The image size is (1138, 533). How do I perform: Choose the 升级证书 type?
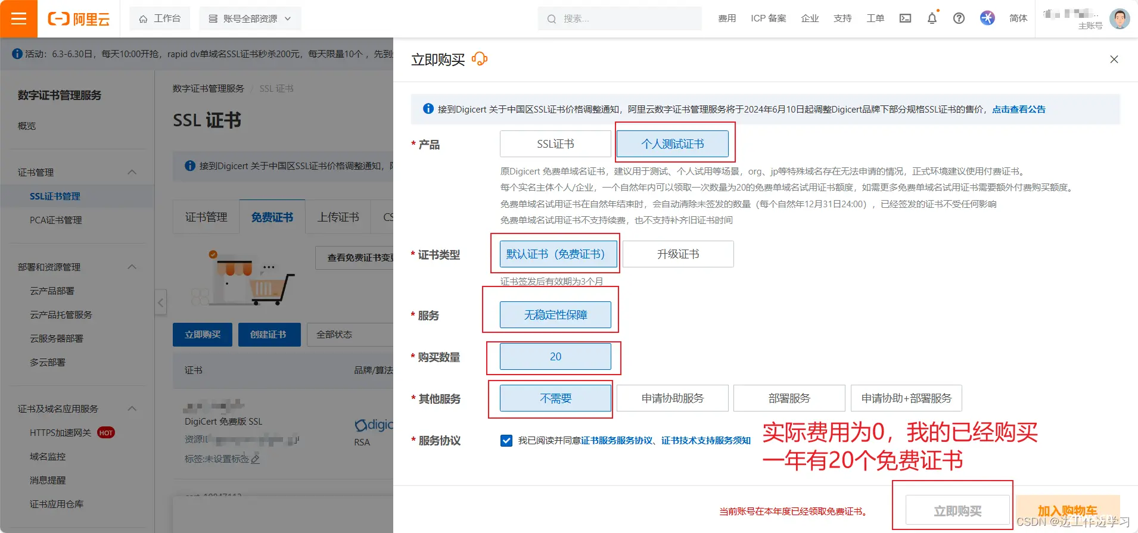pos(678,254)
